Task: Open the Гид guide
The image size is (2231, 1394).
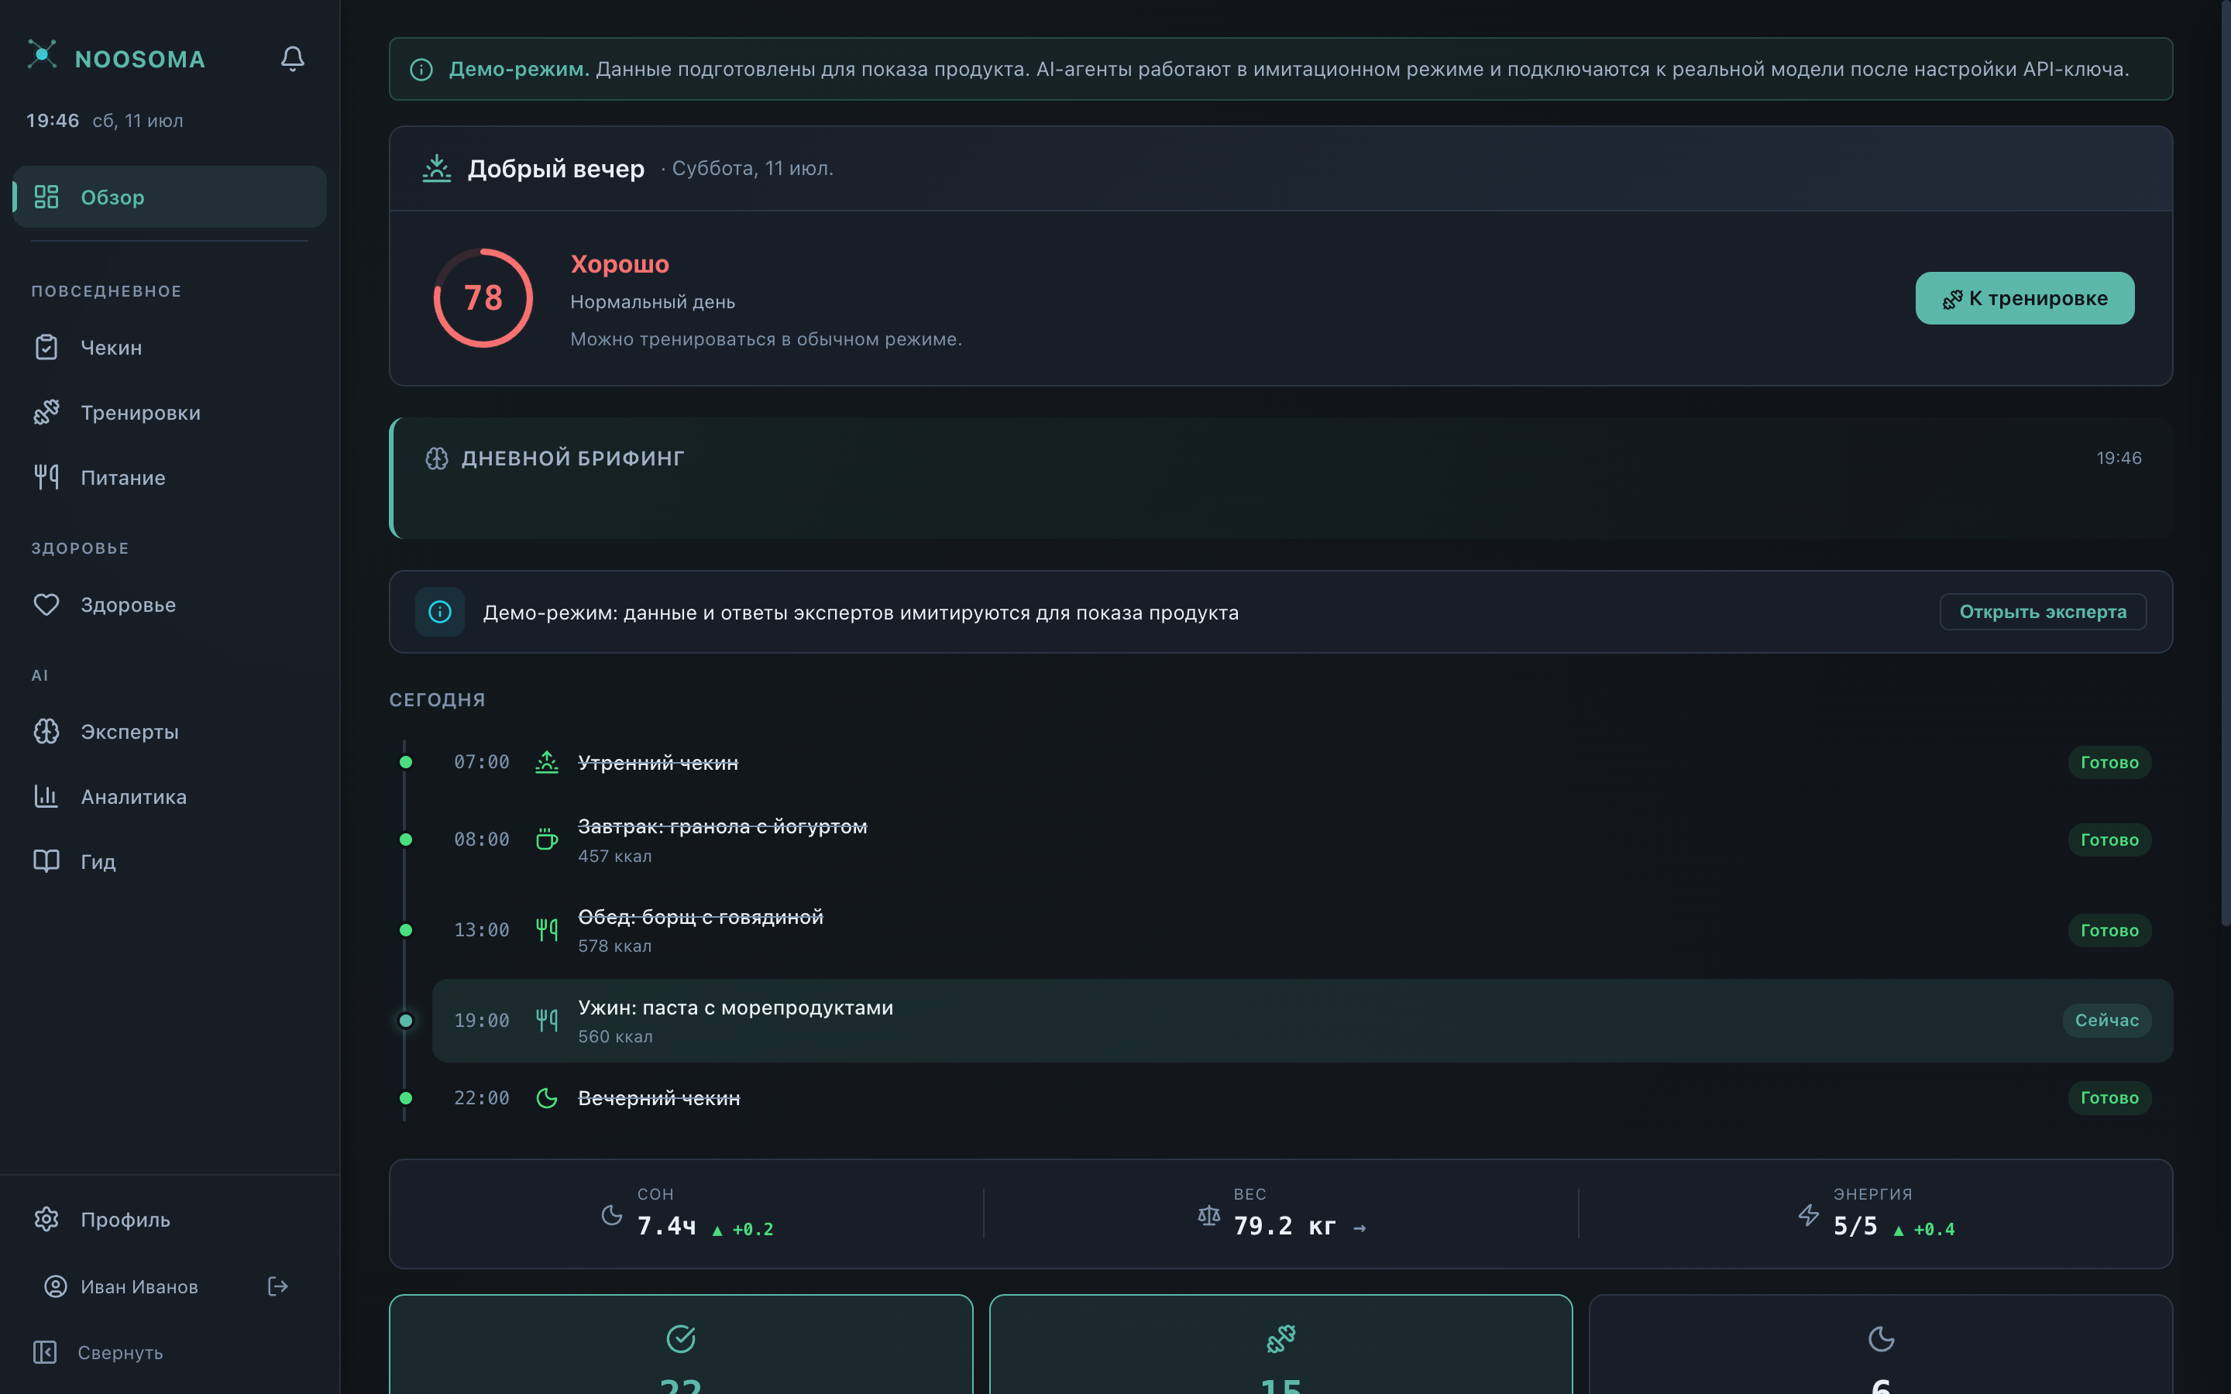Action: click(x=170, y=861)
